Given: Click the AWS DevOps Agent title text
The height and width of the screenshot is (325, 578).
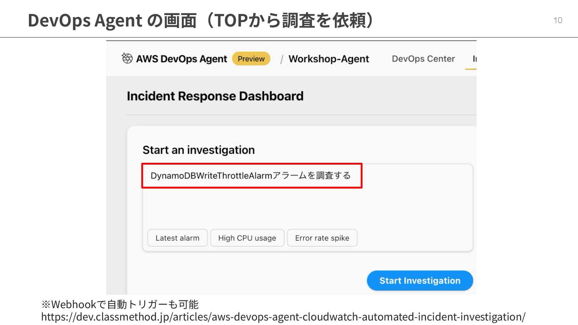Looking at the screenshot, I should tap(182, 59).
